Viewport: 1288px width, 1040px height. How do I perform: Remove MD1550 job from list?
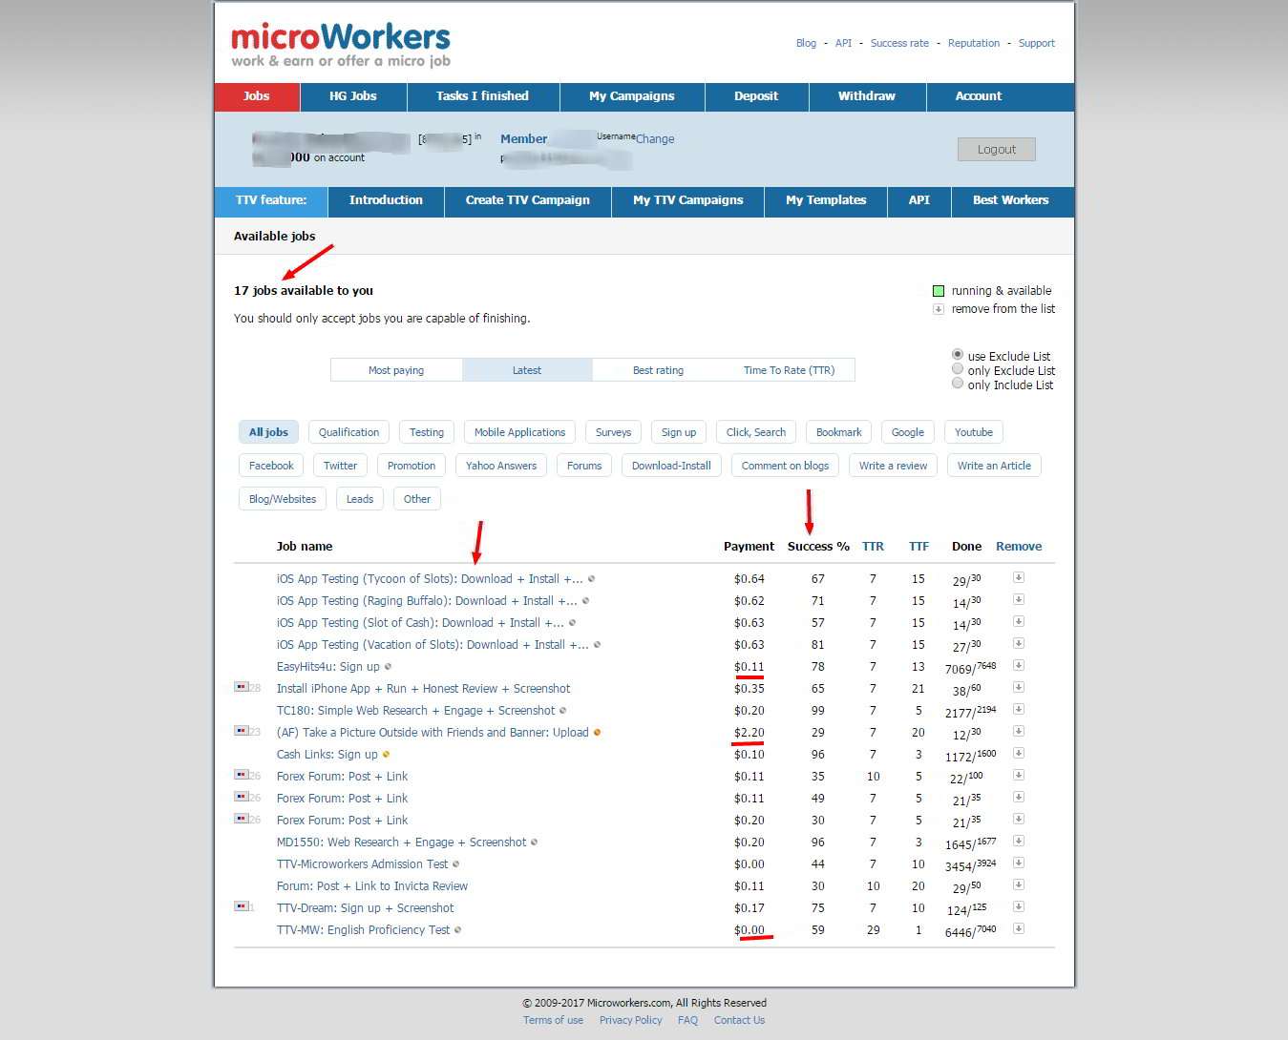pyautogui.click(x=1019, y=841)
